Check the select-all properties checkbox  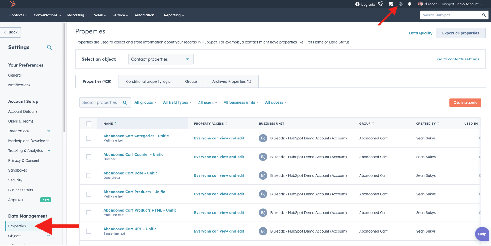pyautogui.click(x=89, y=123)
